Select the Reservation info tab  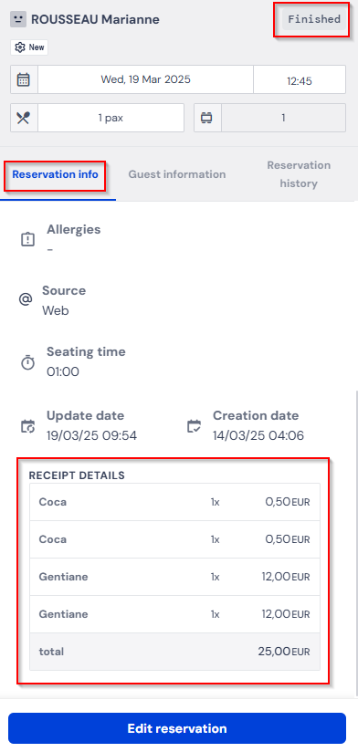55,174
